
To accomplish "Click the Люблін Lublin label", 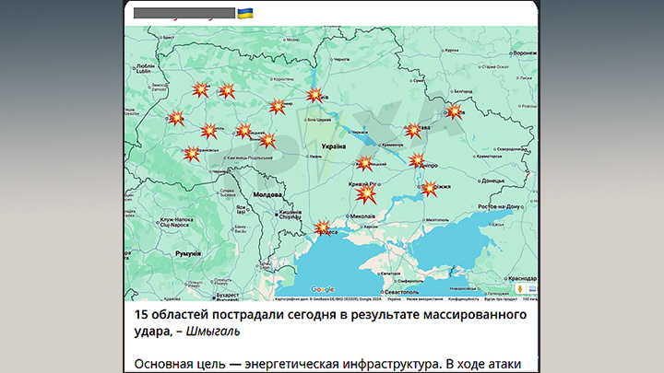I will pyautogui.click(x=146, y=69).
